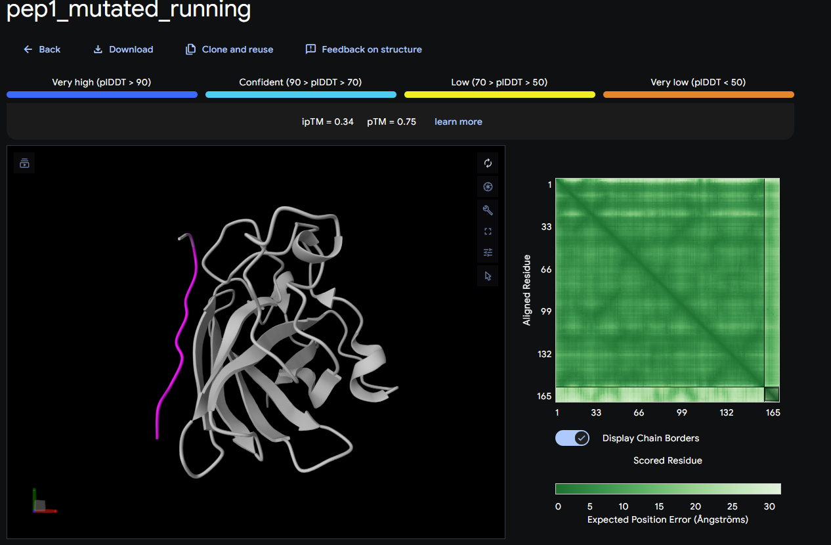Click the Low (70 > pLDDT > 50) label
831x545 pixels.
pyautogui.click(x=500, y=82)
